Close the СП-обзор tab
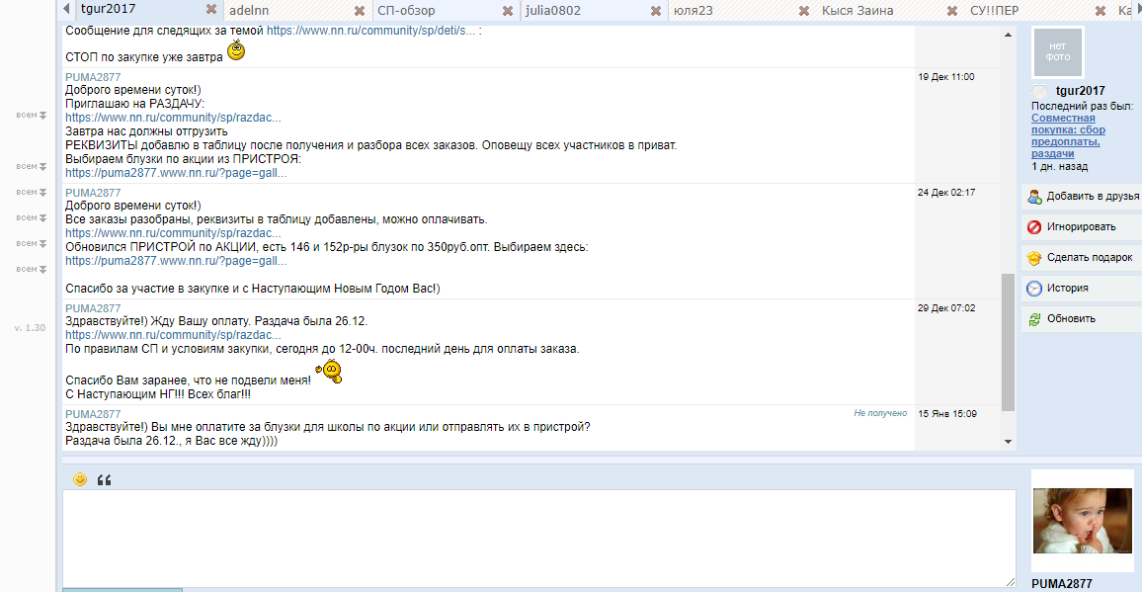1142x592 pixels. [x=508, y=11]
